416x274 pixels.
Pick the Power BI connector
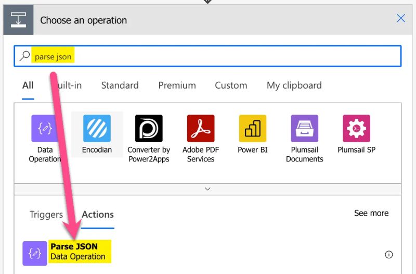click(x=253, y=128)
